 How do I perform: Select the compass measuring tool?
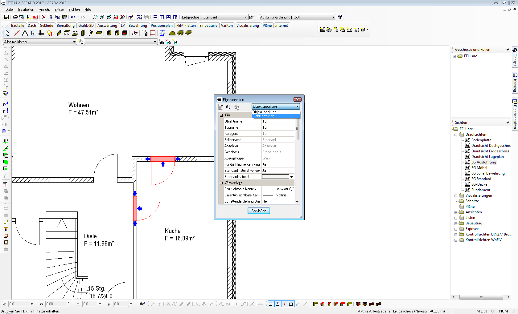[x=25, y=33]
